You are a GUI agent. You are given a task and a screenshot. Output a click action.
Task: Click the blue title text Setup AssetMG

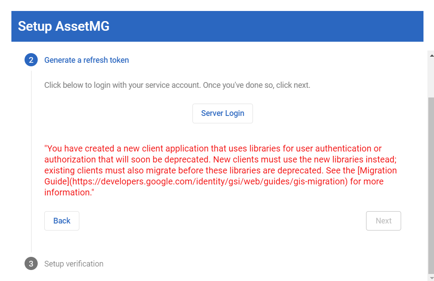(64, 26)
